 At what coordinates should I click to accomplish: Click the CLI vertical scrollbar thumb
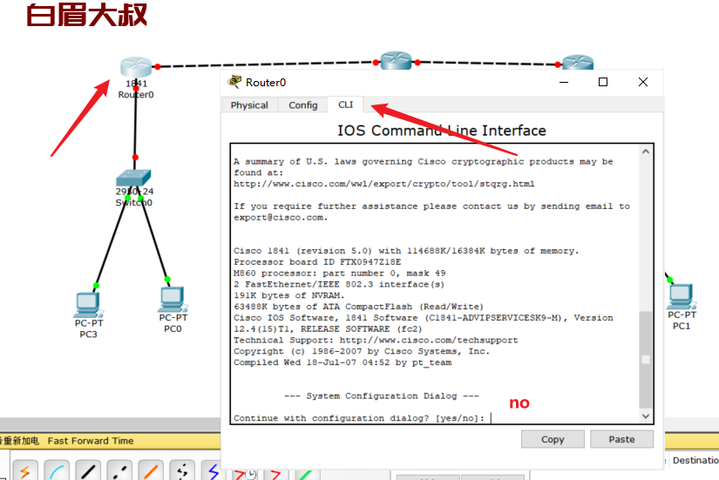(x=646, y=360)
